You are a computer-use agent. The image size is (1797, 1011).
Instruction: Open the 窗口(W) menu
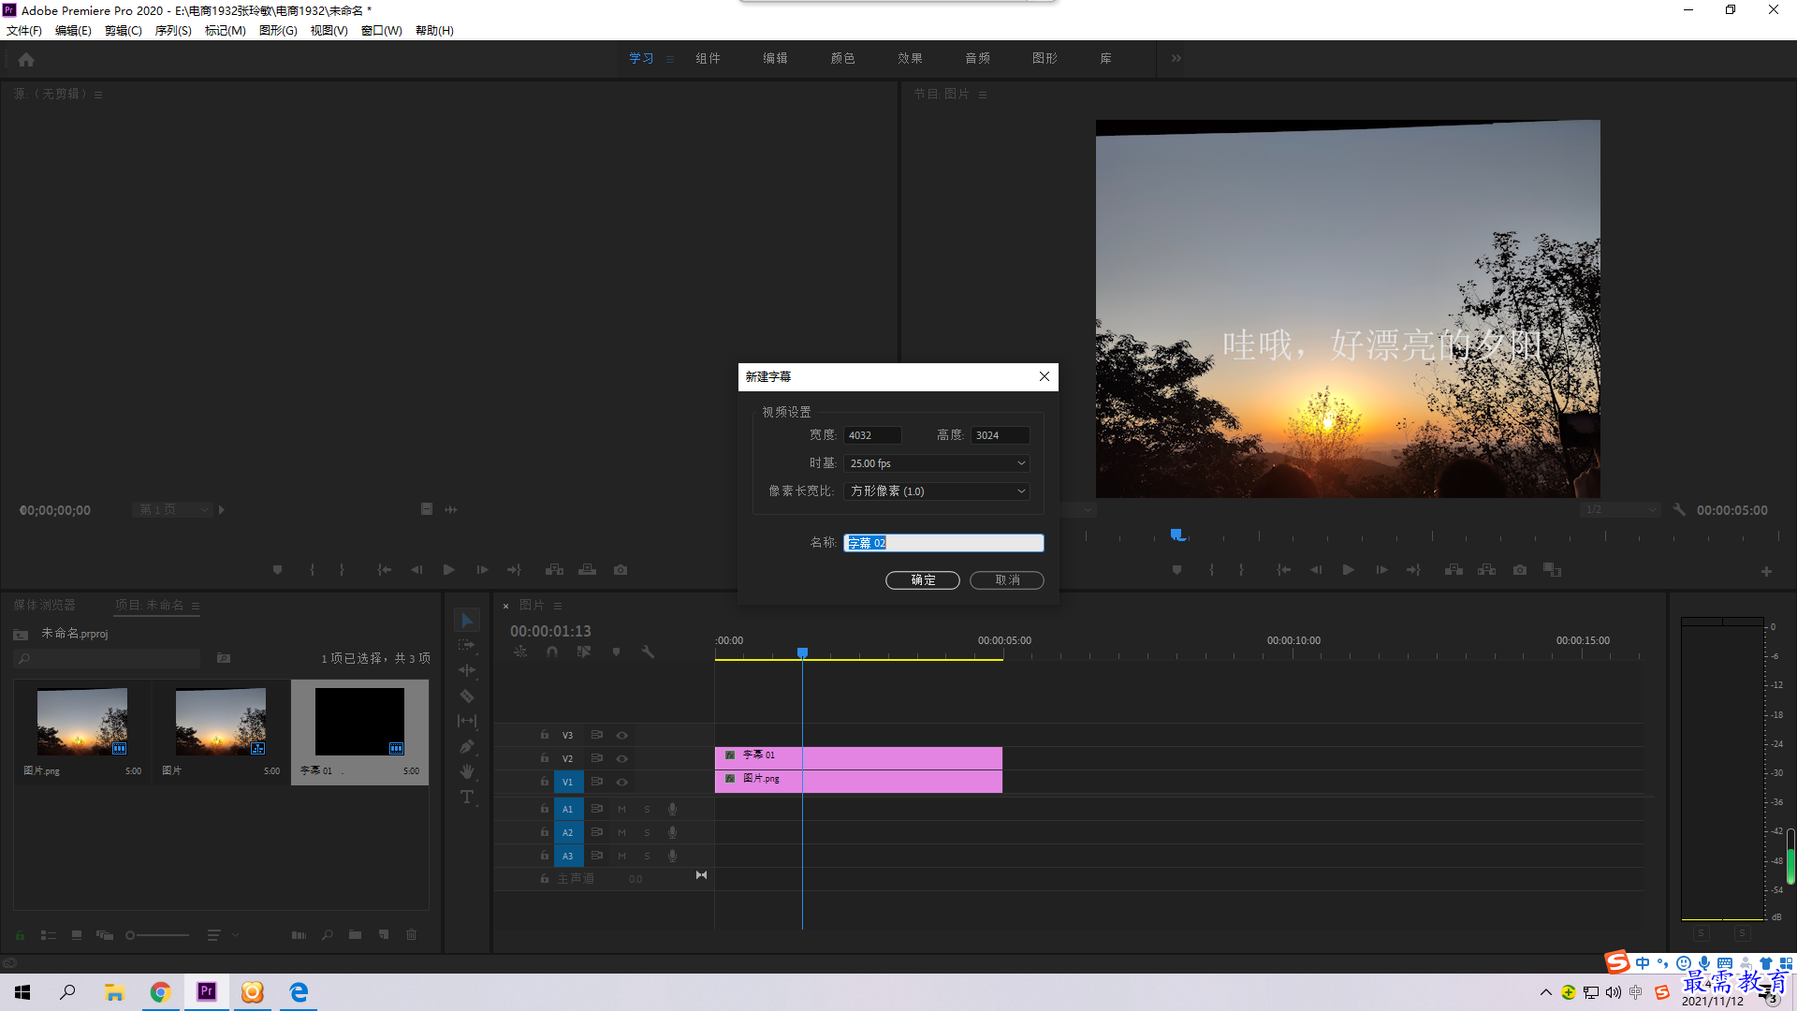pos(382,31)
